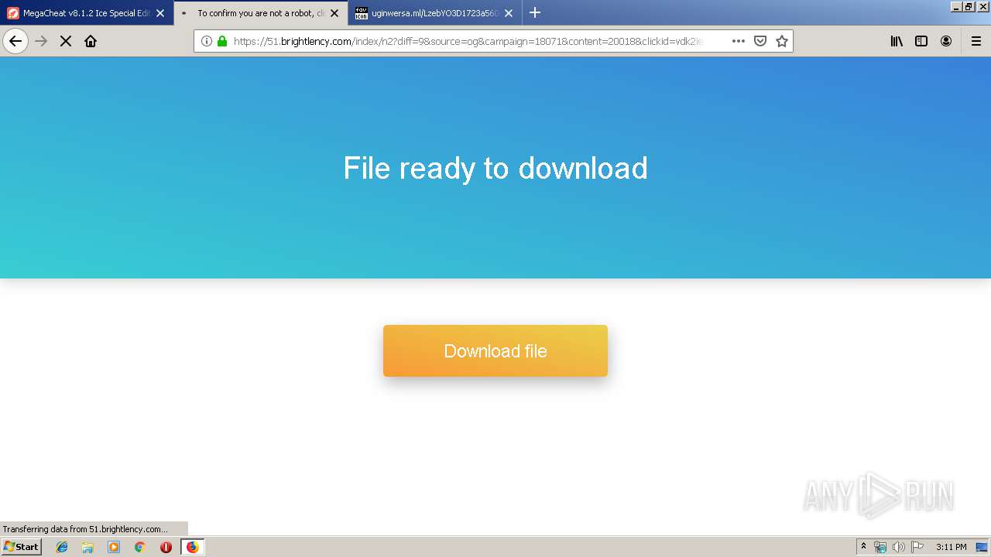The height and width of the screenshot is (557, 991).
Task: Stop loading the page
Action: coord(66,41)
